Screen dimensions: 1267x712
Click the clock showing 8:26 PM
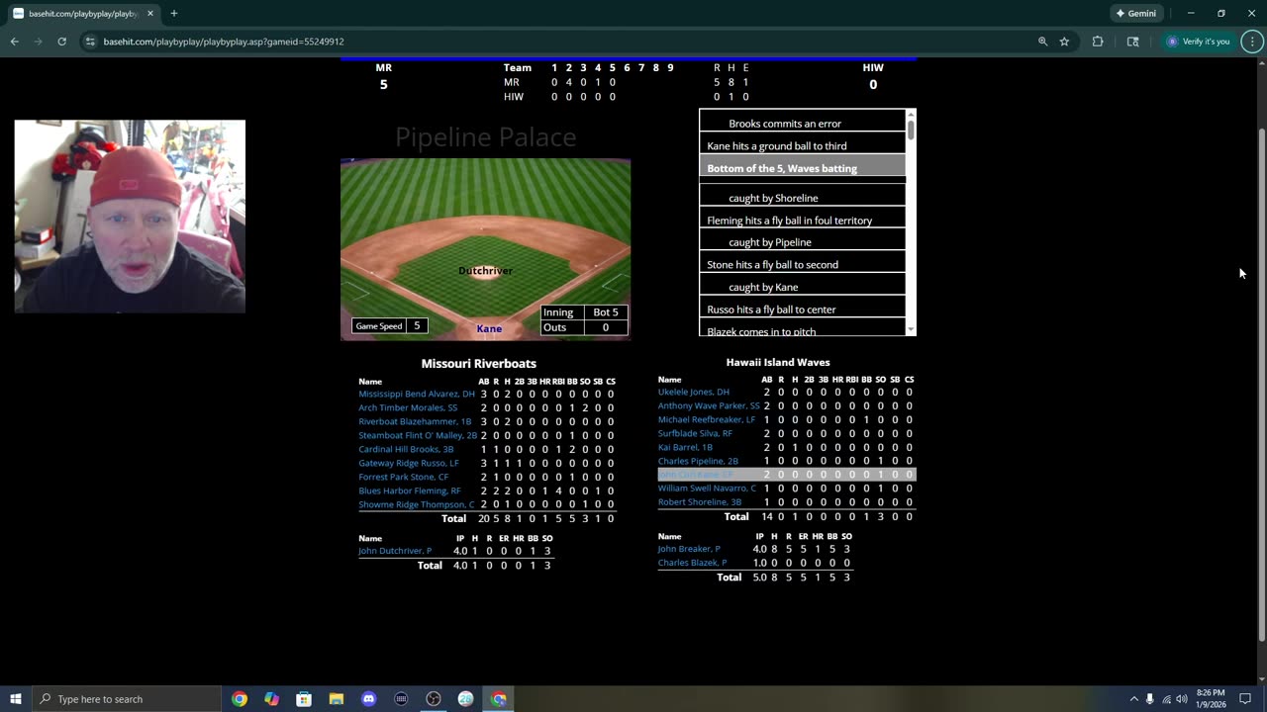(x=1211, y=693)
